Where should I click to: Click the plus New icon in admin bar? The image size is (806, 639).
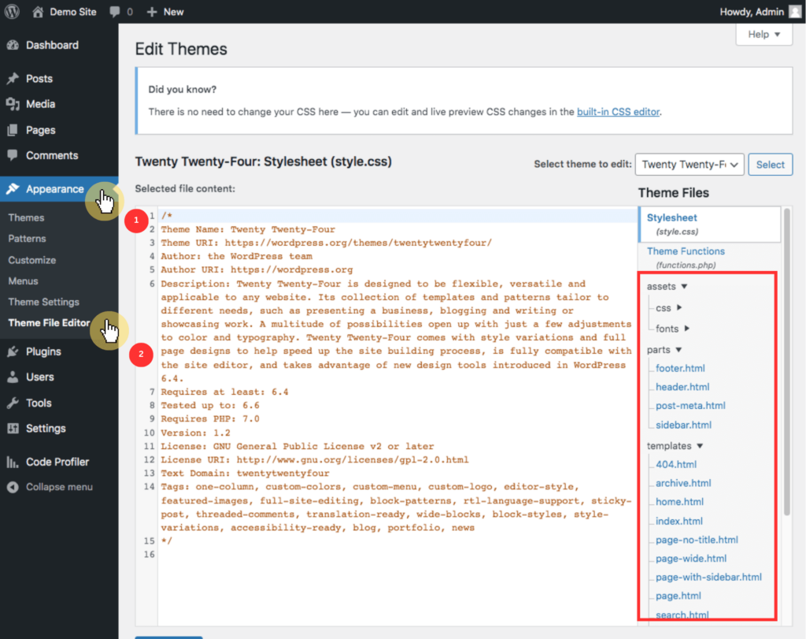[x=152, y=12]
